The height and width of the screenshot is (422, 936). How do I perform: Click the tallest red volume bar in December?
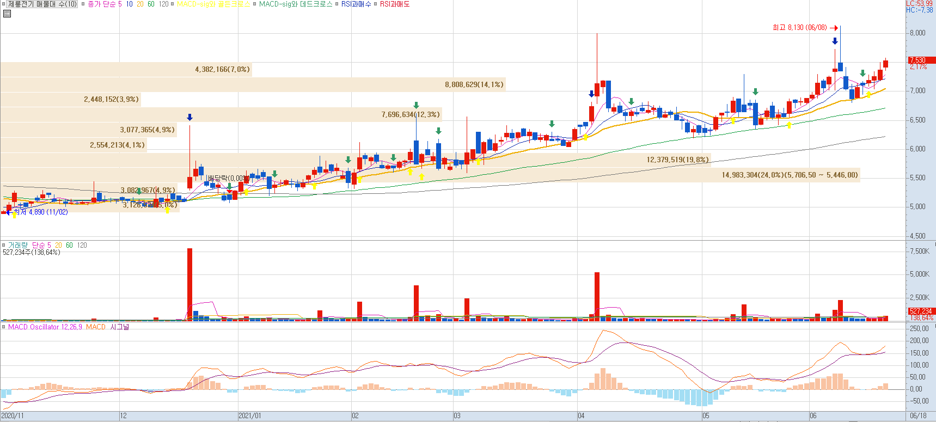point(189,284)
